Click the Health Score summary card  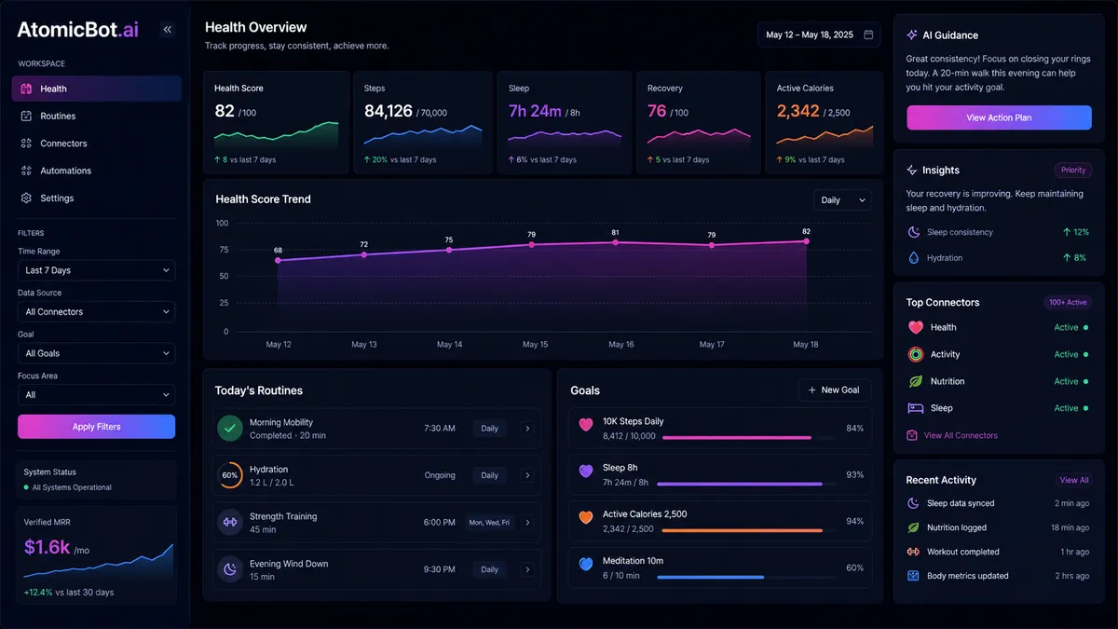tap(277, 123)
